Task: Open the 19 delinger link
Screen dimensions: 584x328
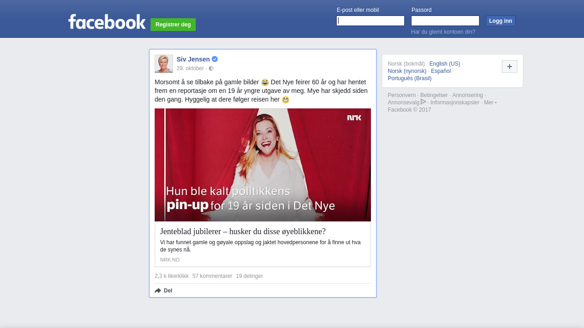Action: tap(249, 276)
